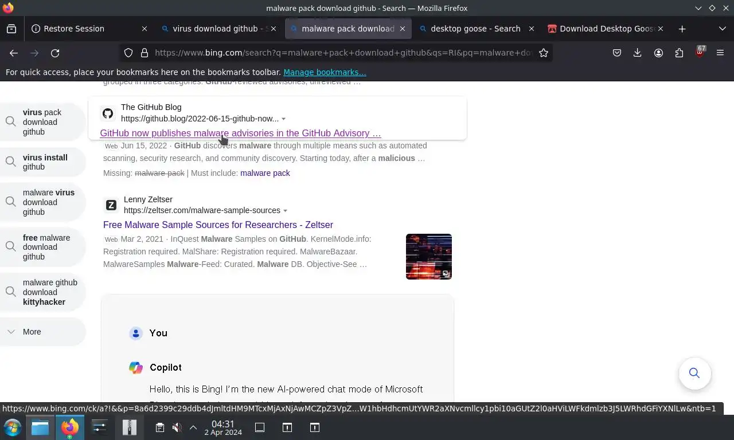Click the Lenny Zeltser site favicon
734x440 pixels.
(111, 205)
